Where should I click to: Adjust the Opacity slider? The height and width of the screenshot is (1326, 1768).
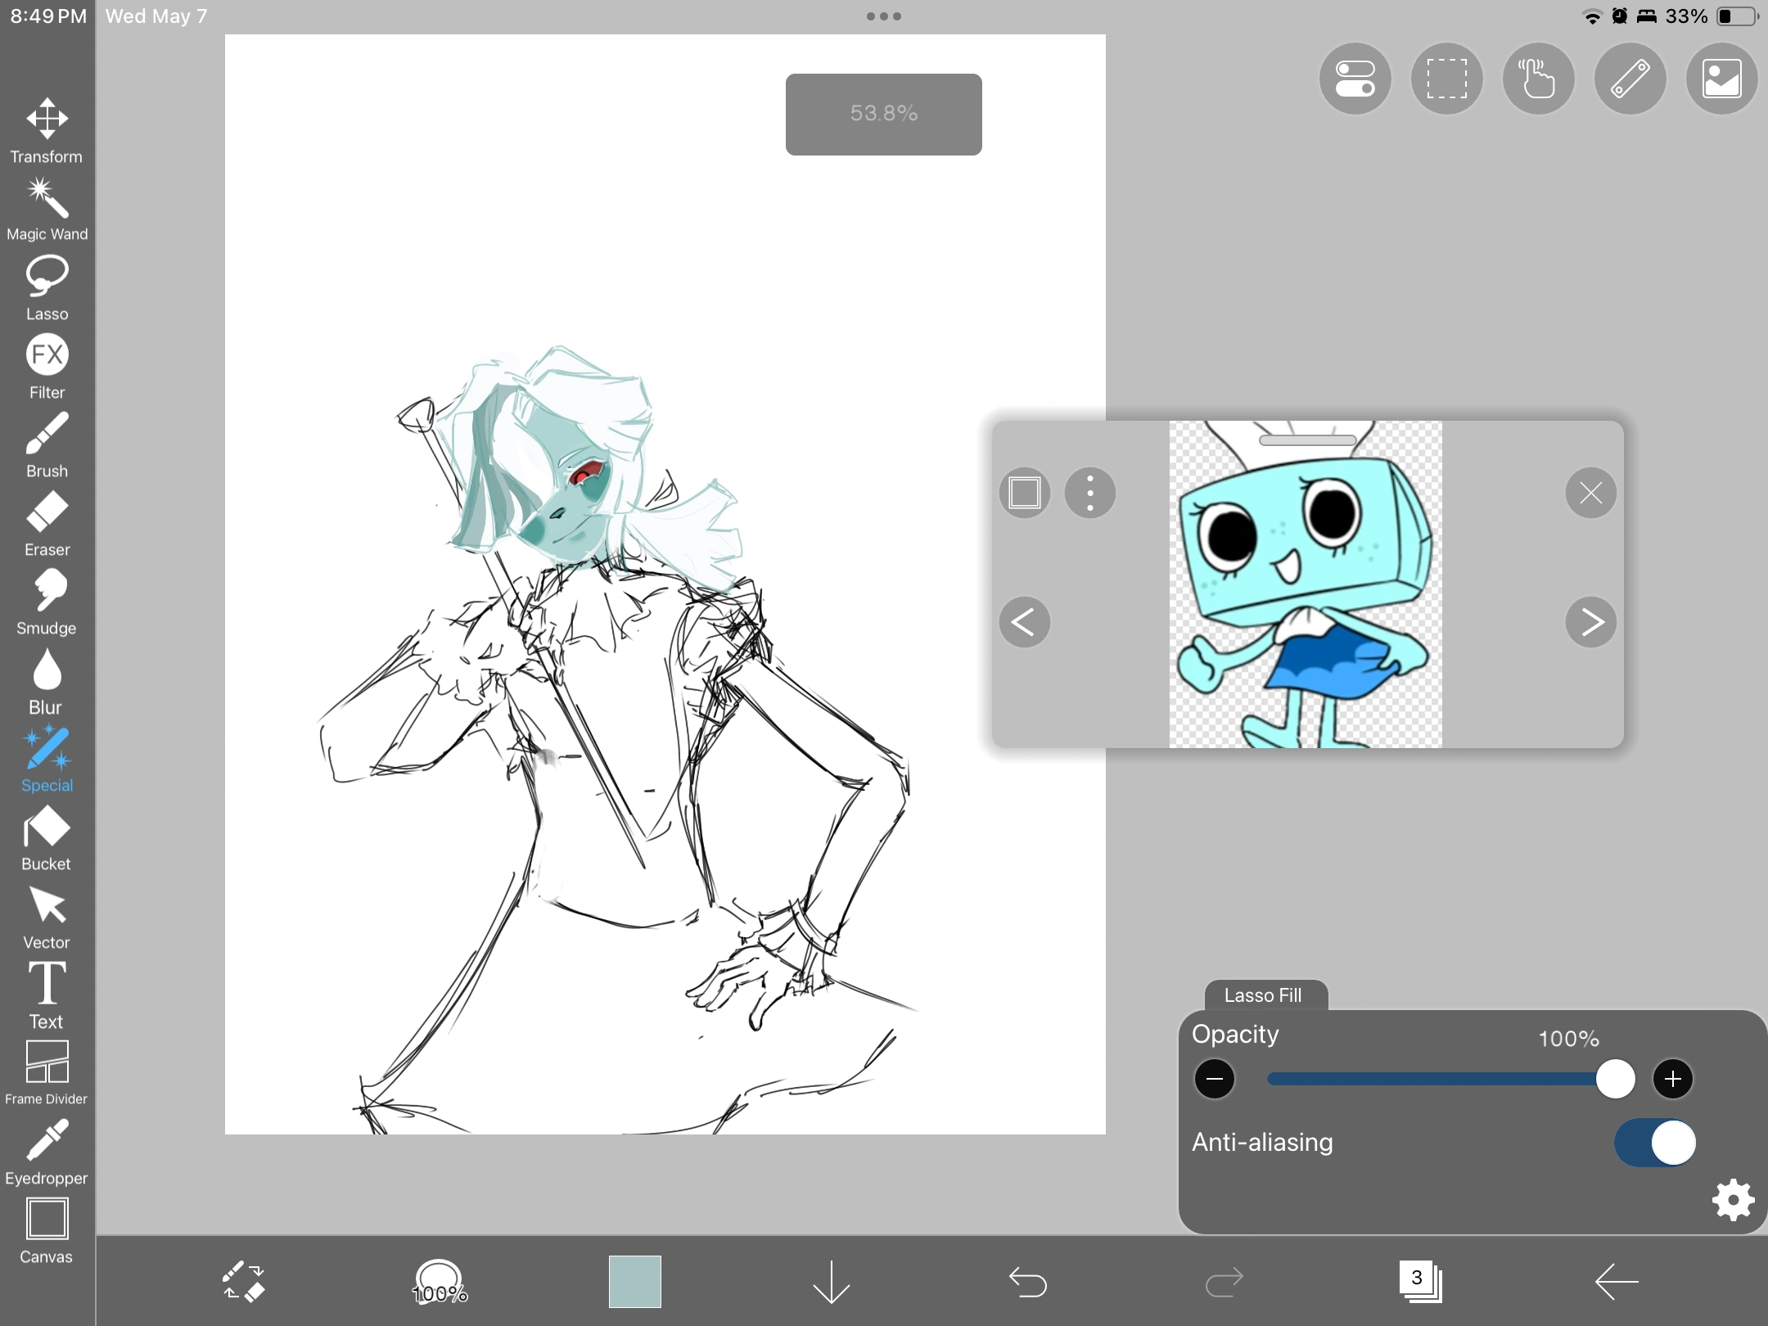pyautogui.click(x=1614, y=1079)
